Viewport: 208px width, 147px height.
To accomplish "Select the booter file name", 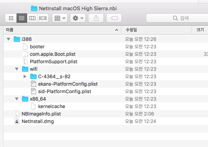I will pos(37,47).
